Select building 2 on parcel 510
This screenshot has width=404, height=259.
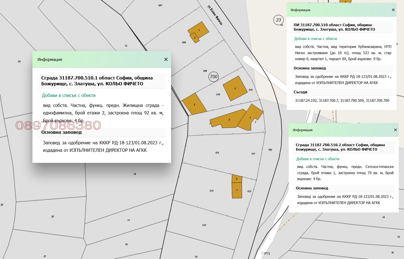pos(194,104)
